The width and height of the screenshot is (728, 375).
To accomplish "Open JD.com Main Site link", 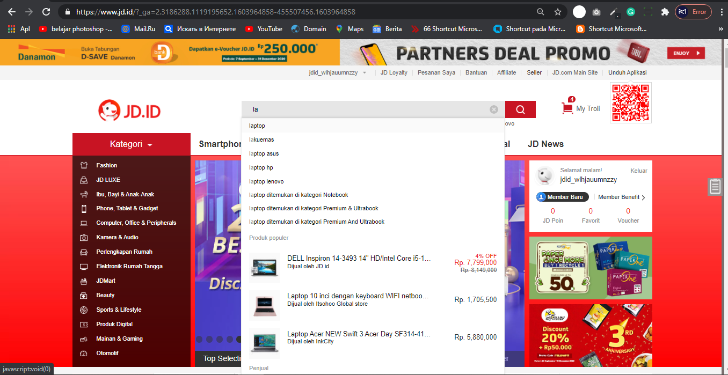I will pos(575,72).
